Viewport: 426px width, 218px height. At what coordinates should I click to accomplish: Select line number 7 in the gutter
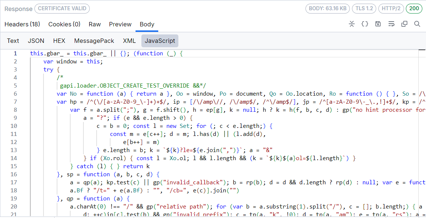click(x=15, y=101)
